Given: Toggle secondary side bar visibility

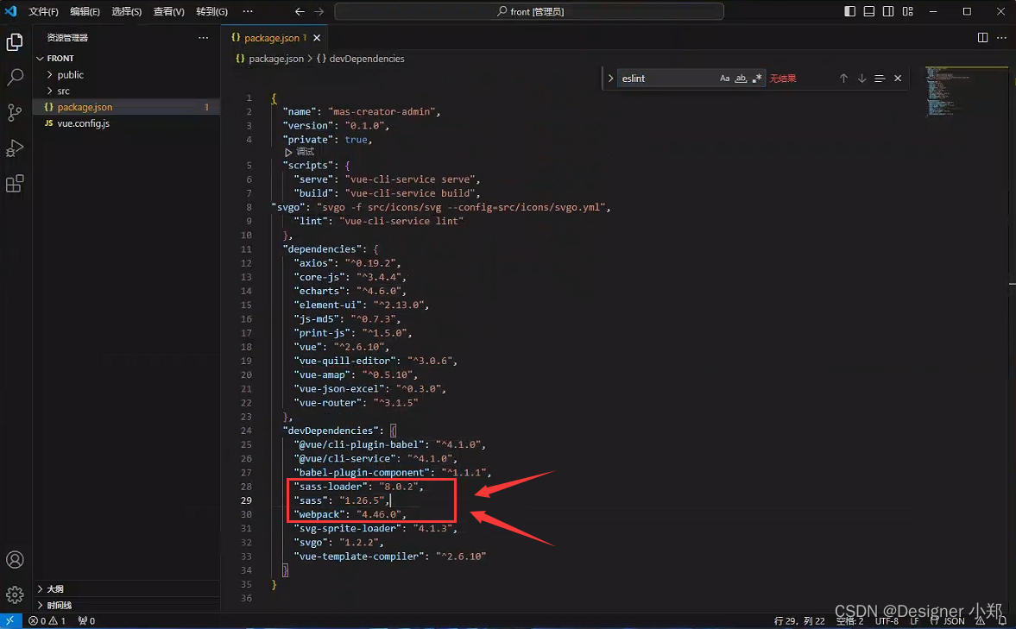Looking at the screenshot, I should click(888, 12).
